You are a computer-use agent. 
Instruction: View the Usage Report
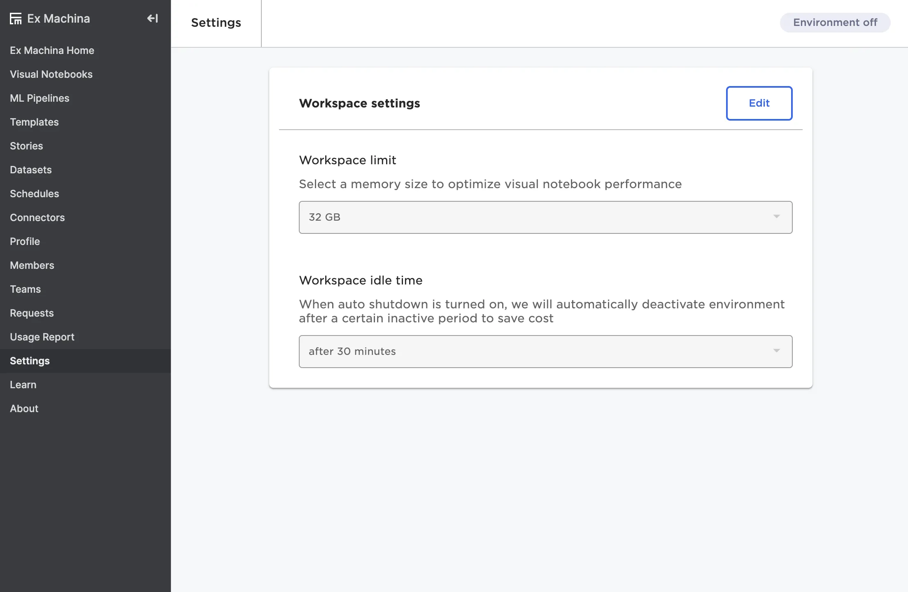[42, 337]
